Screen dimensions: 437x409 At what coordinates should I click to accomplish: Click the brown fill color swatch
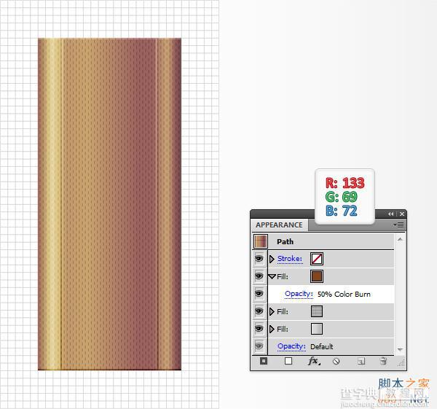coord(317,276)
